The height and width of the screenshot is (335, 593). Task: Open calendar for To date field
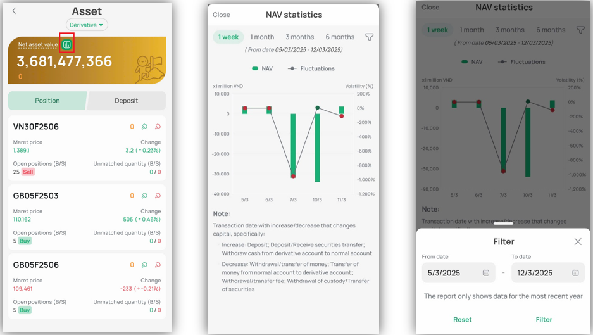575,273
